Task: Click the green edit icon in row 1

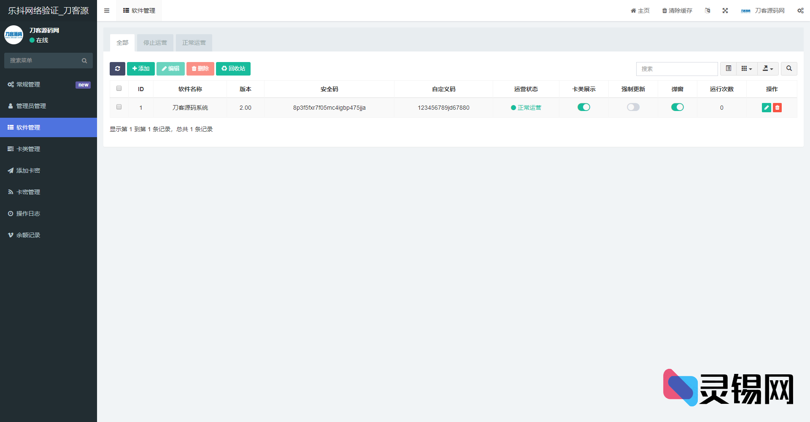Action: [766, 108]
